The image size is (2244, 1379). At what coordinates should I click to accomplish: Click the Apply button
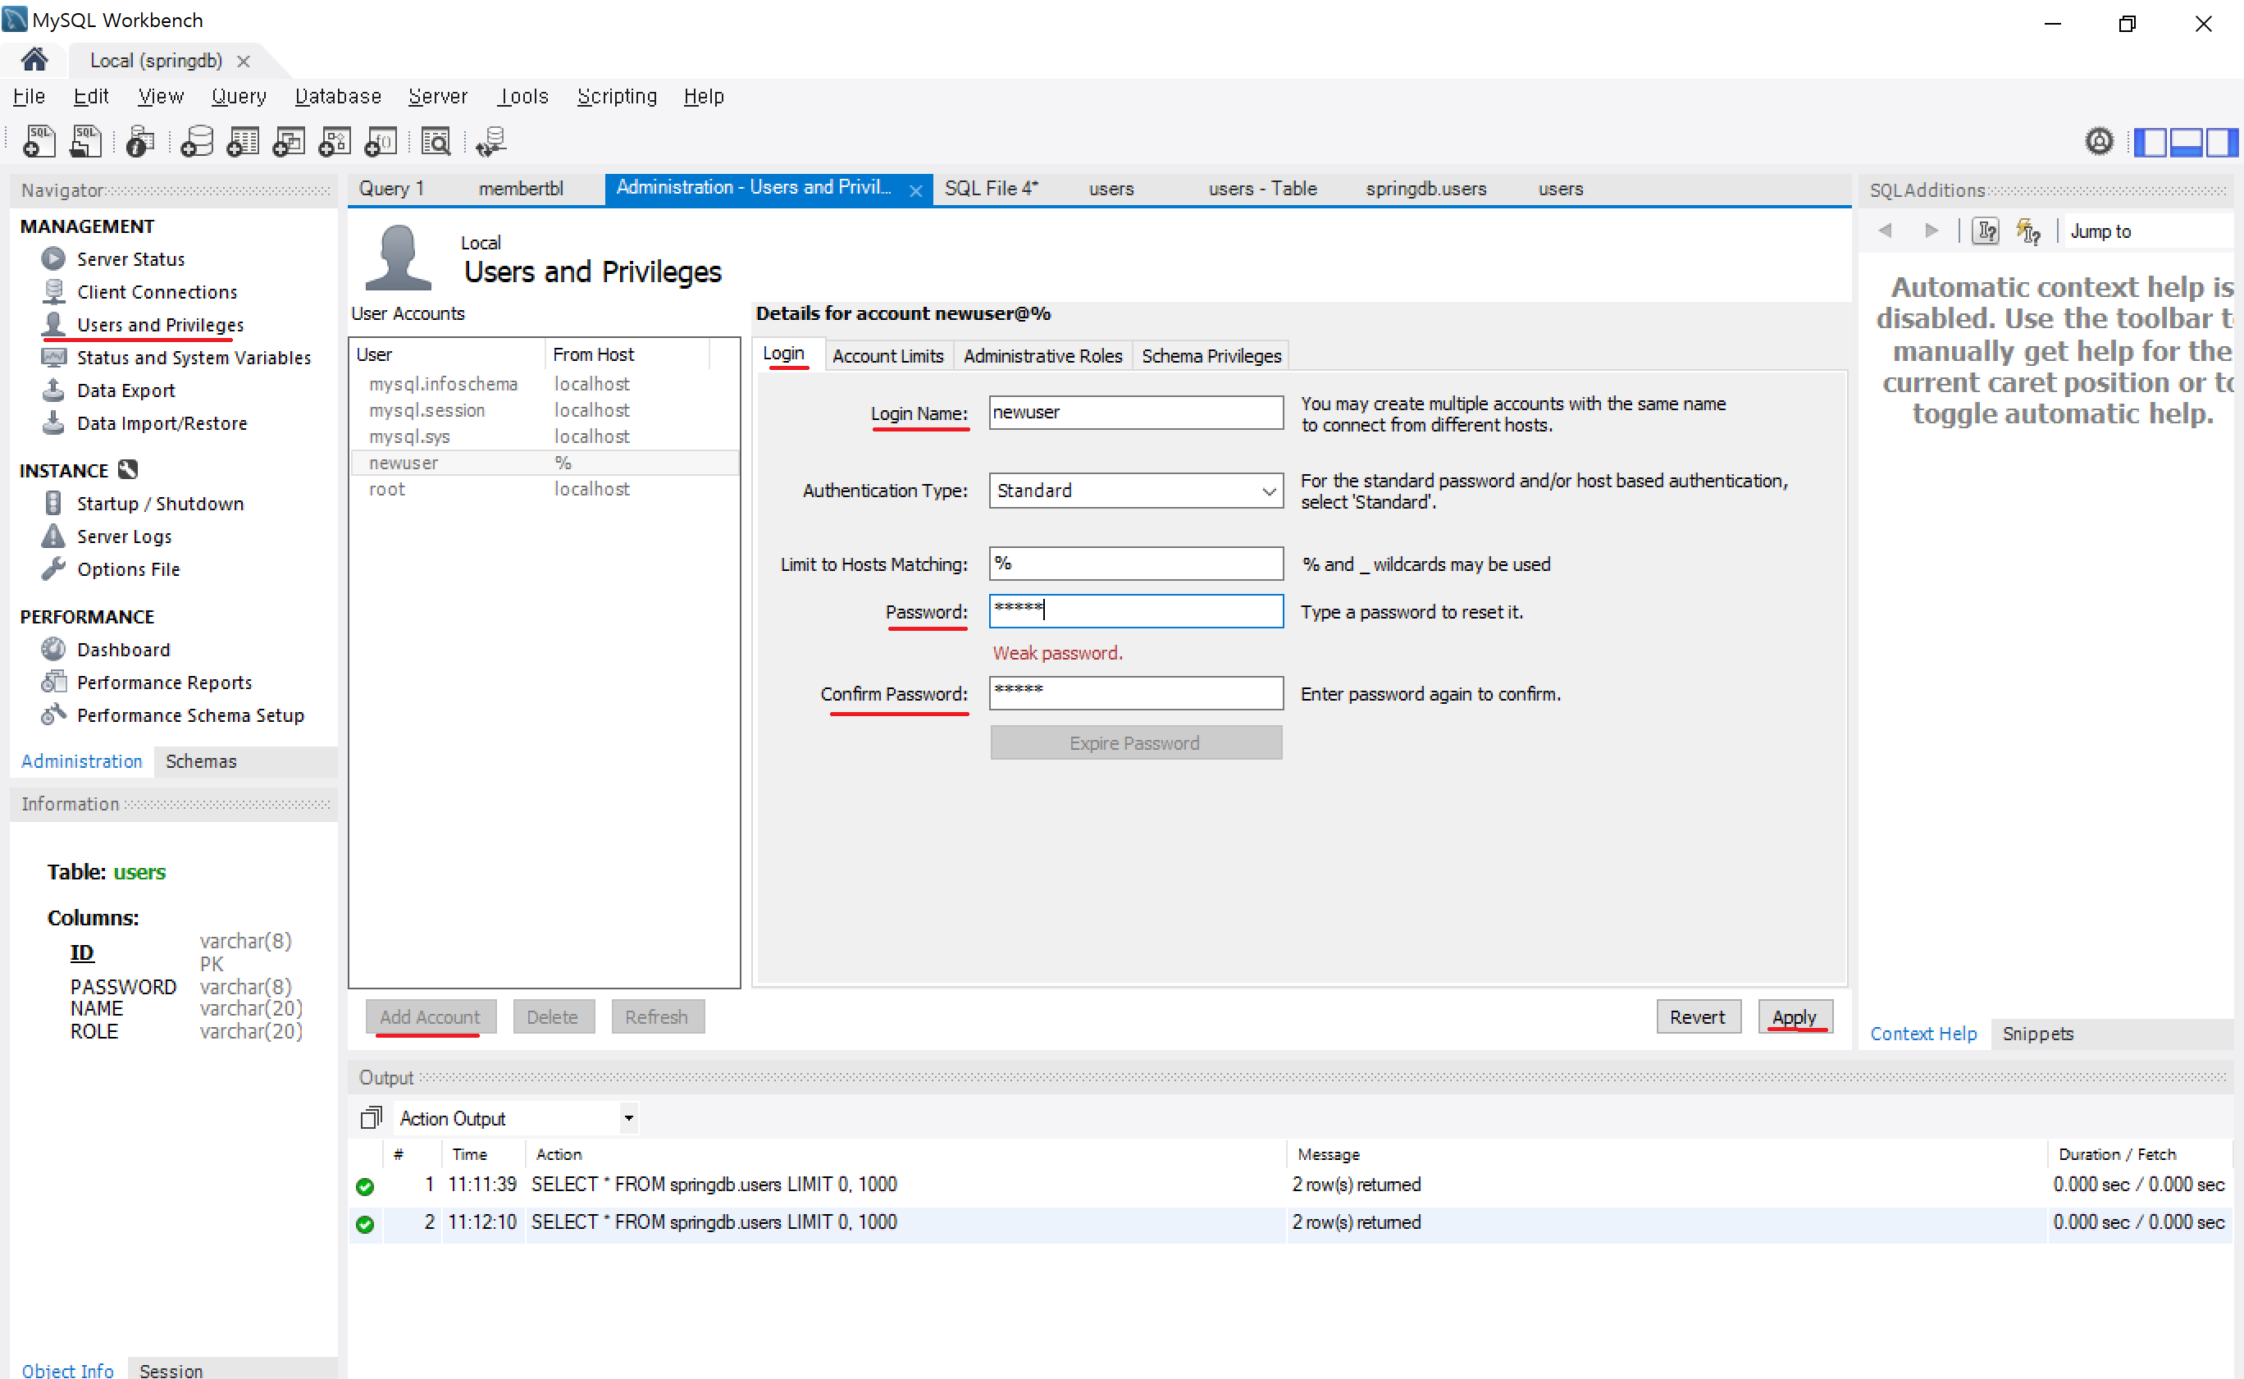(1794, 1016)
